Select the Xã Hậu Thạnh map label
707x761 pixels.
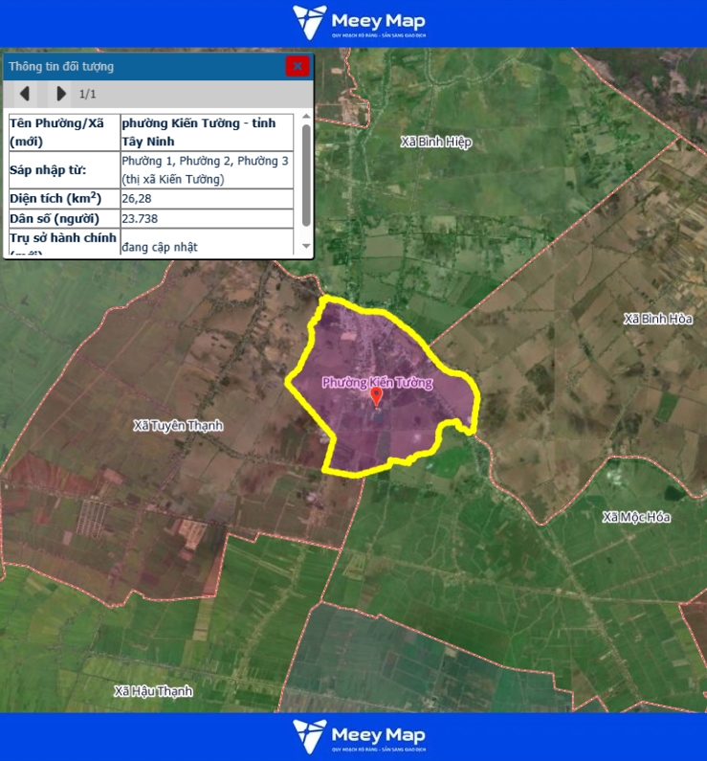click(153, 691)
